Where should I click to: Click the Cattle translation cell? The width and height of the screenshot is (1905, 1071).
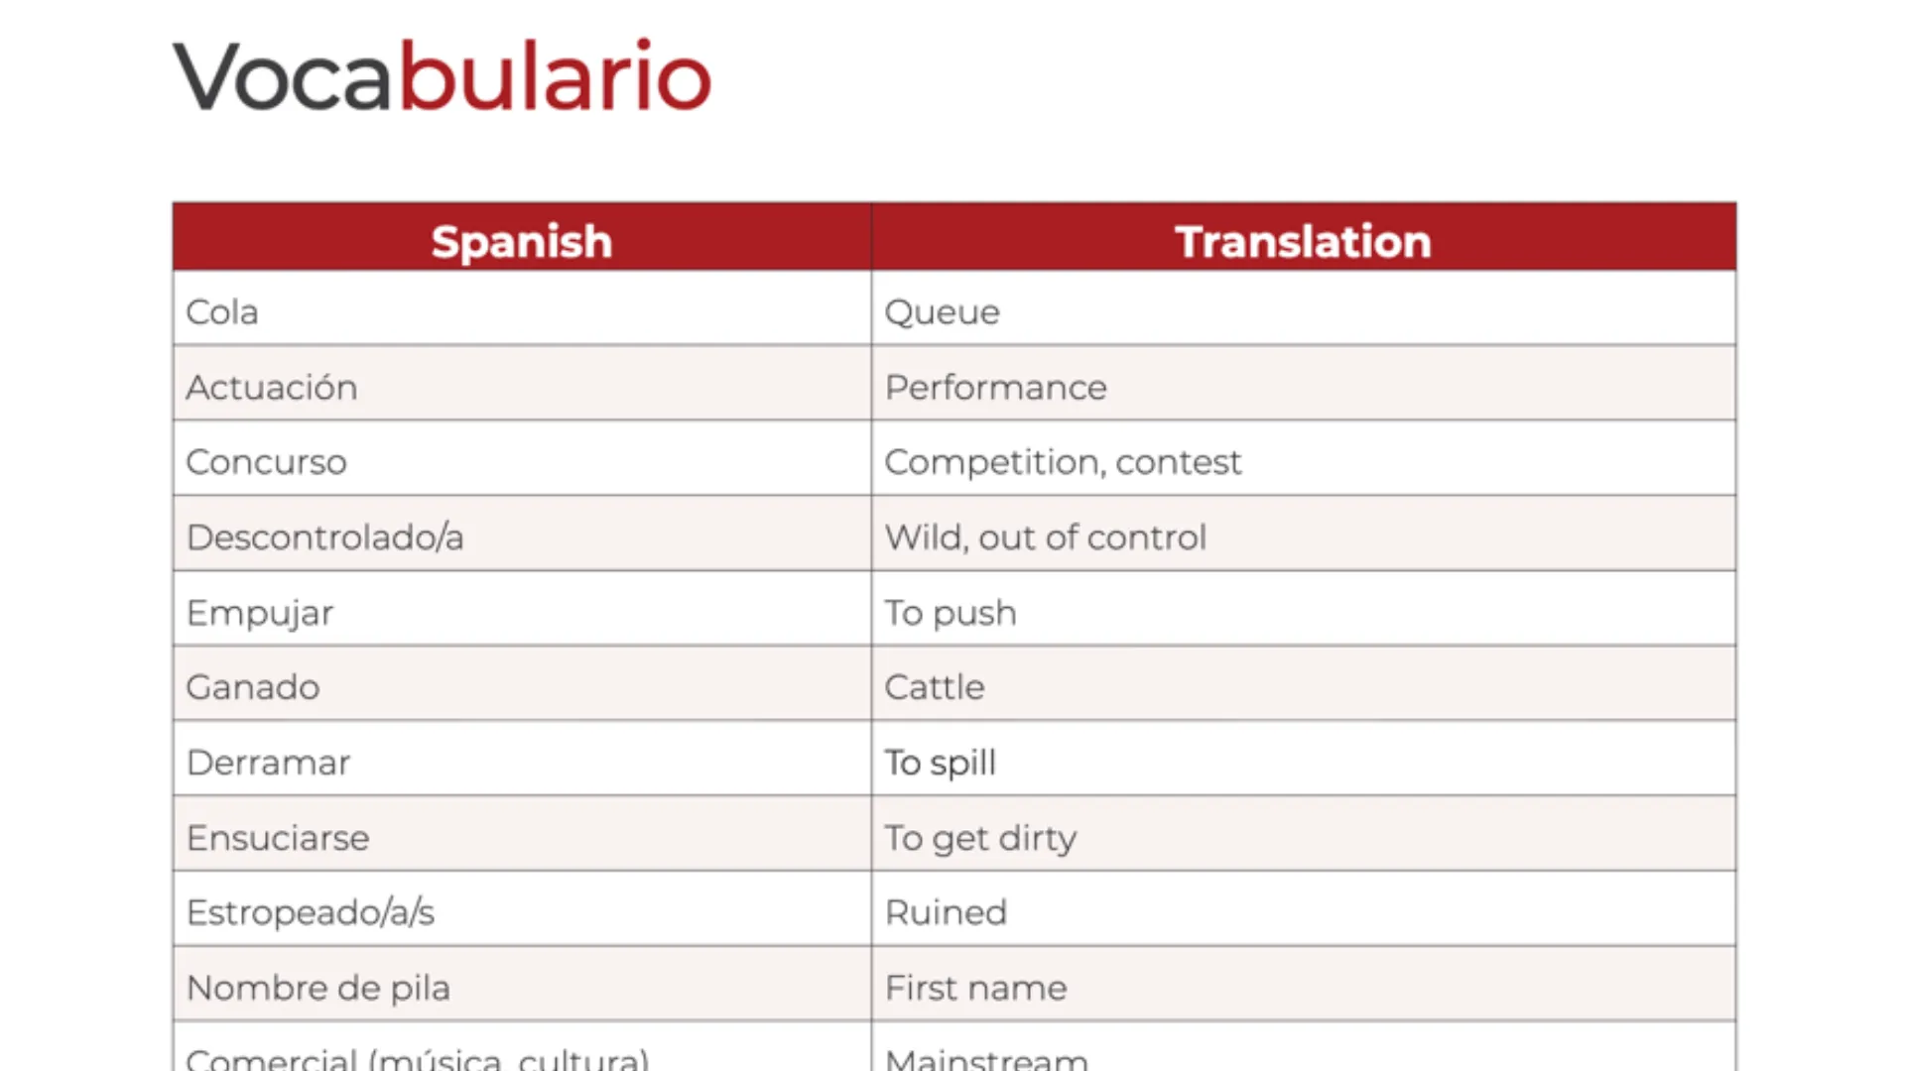click(934, 687)
